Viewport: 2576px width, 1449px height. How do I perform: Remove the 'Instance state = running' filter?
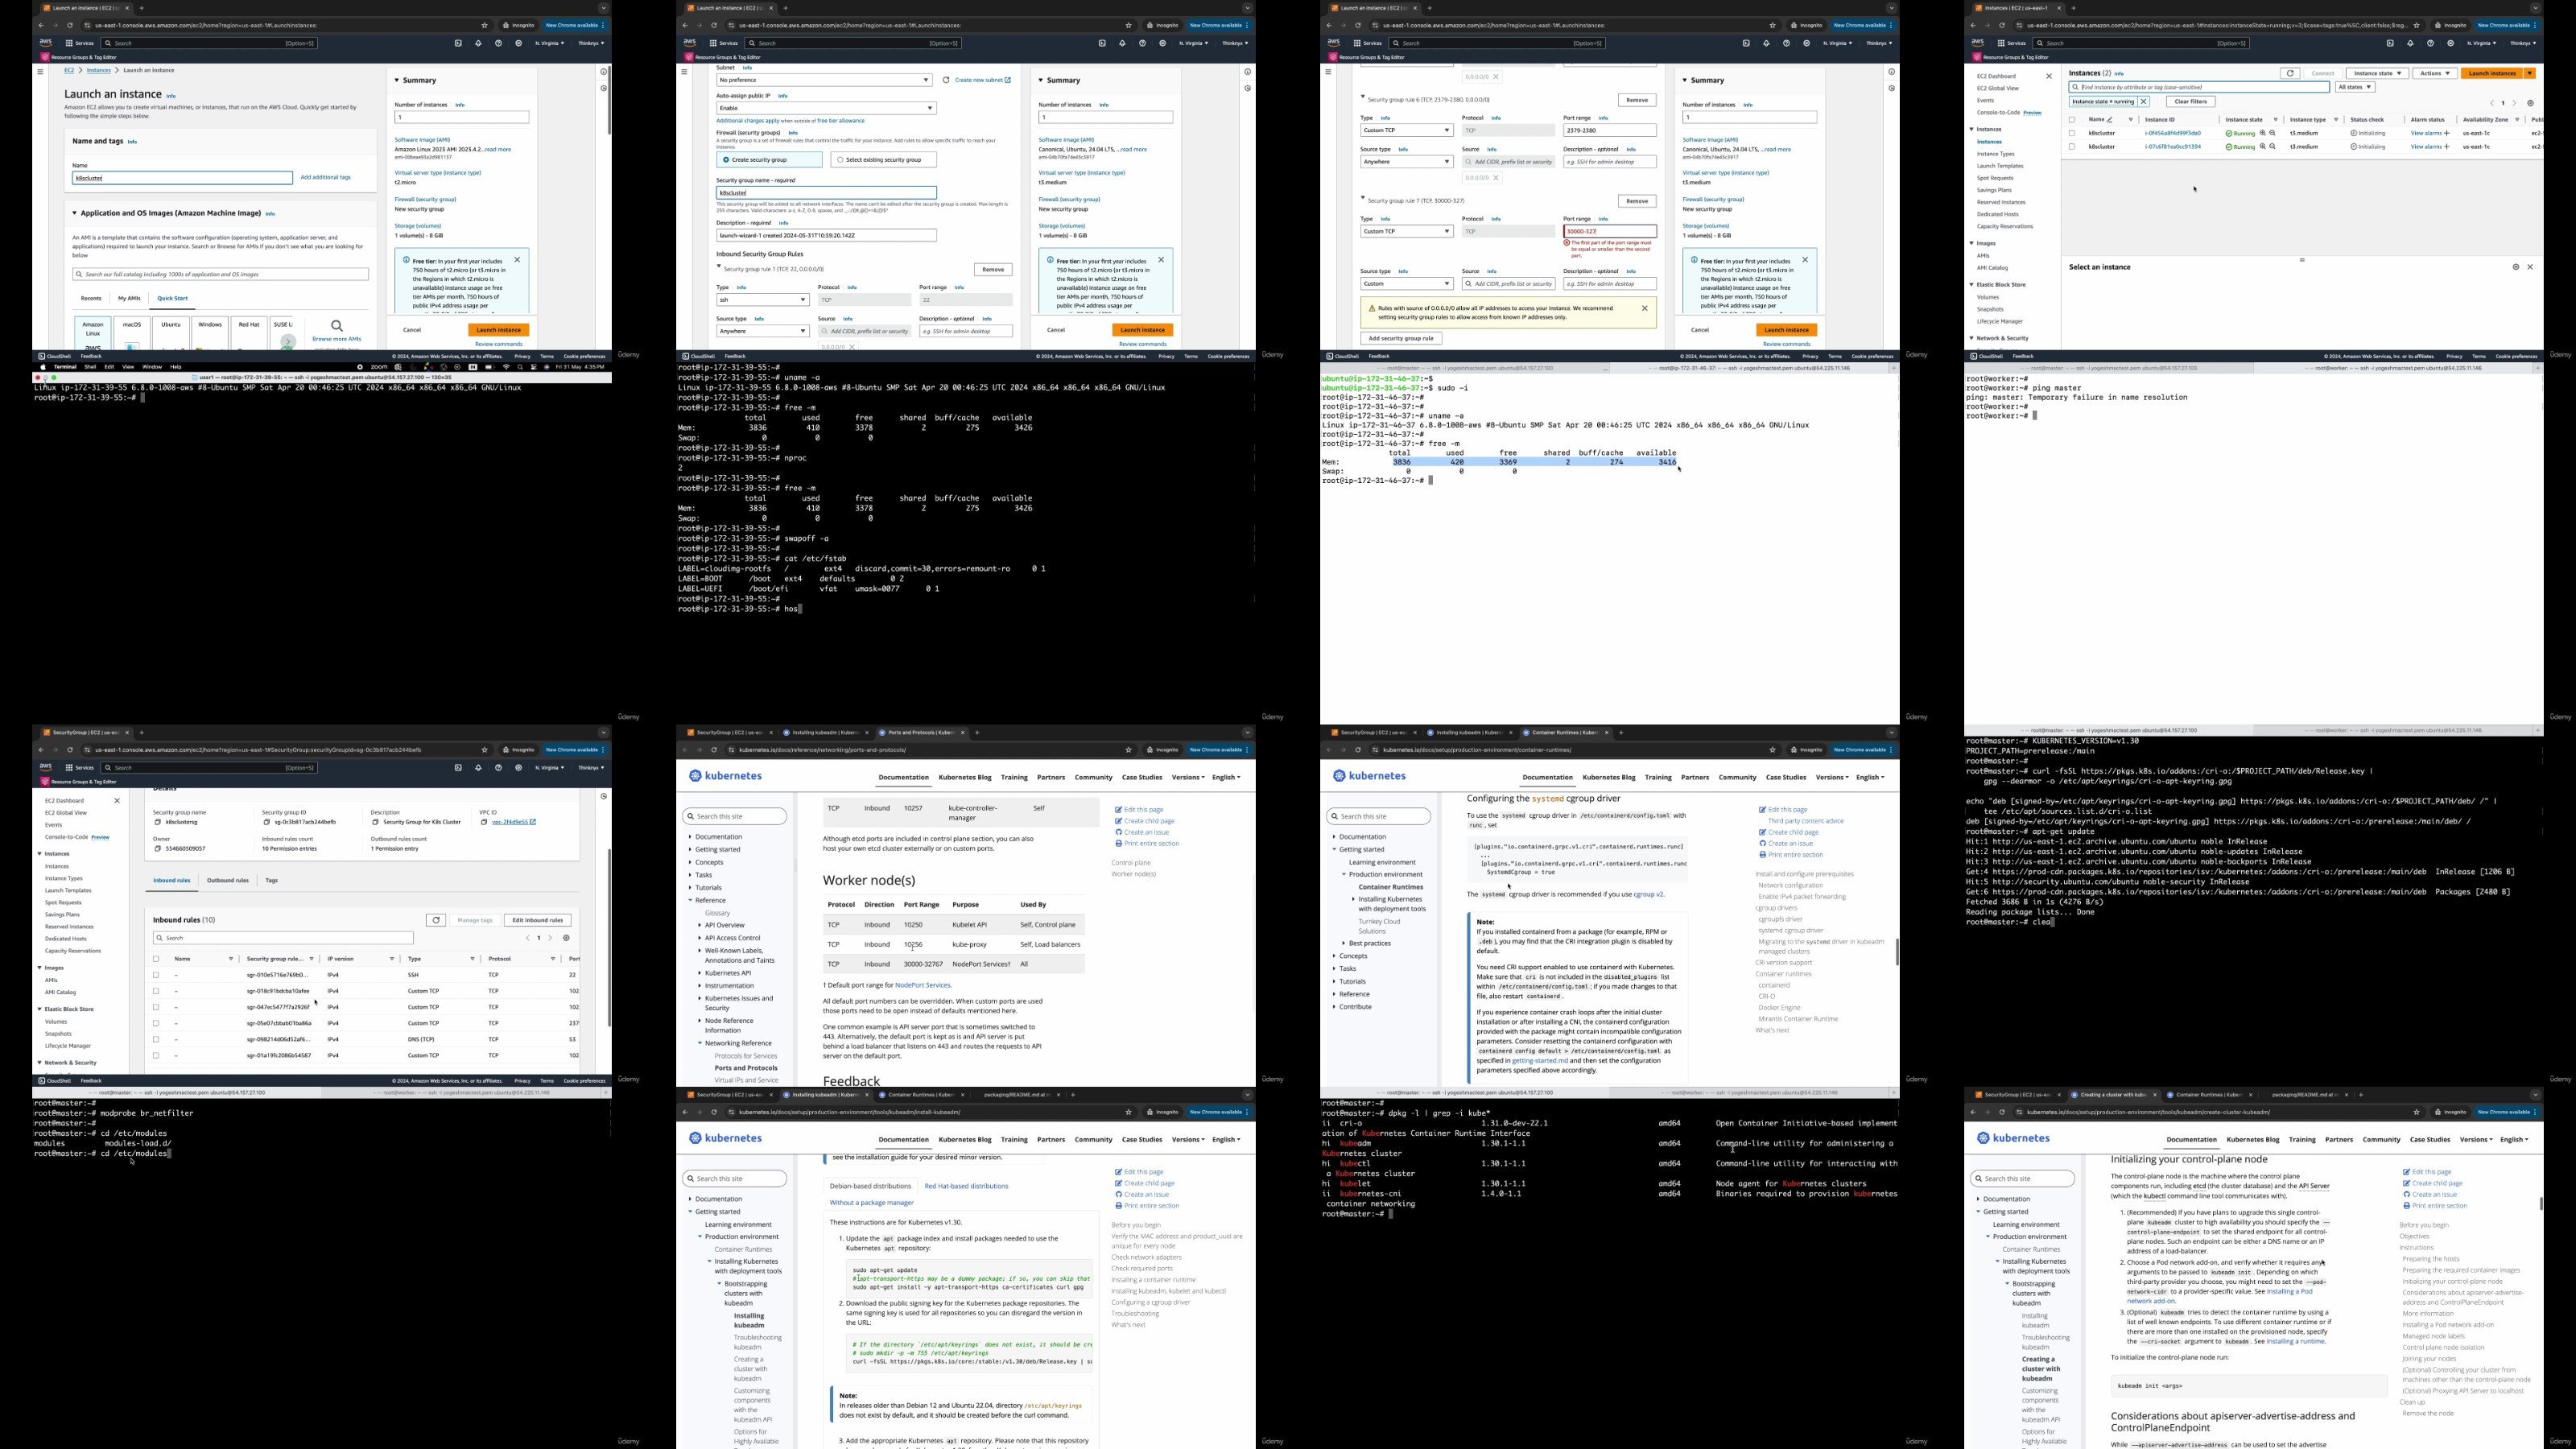click(x=2143, y=101)
